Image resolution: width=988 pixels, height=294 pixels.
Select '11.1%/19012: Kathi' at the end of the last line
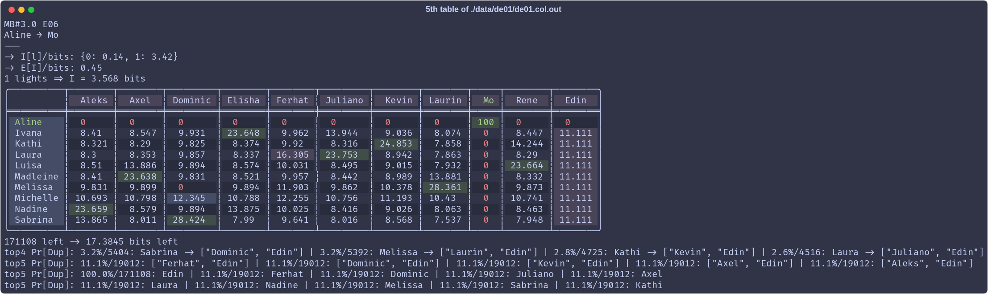click(x=614, y=285)
